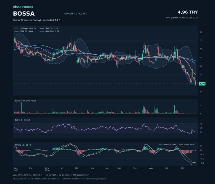Click the 'MACD -0,3080' legend entry
The width and height of the screenshot is (215, 184).
pos(167,145)
